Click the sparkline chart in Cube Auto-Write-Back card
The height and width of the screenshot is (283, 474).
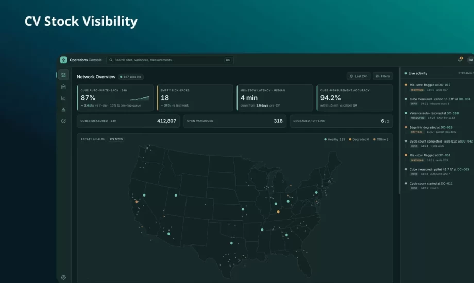pyautogui.click(x=140, y=98)
